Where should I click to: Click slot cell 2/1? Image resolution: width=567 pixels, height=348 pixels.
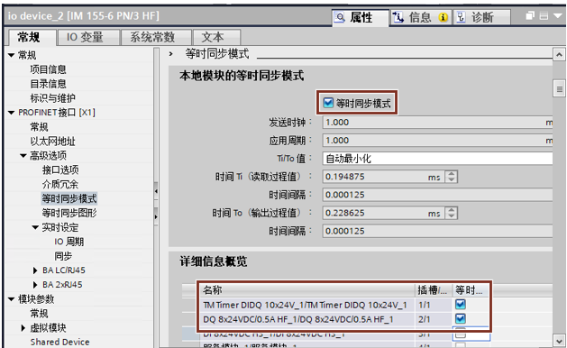[434, 319]
